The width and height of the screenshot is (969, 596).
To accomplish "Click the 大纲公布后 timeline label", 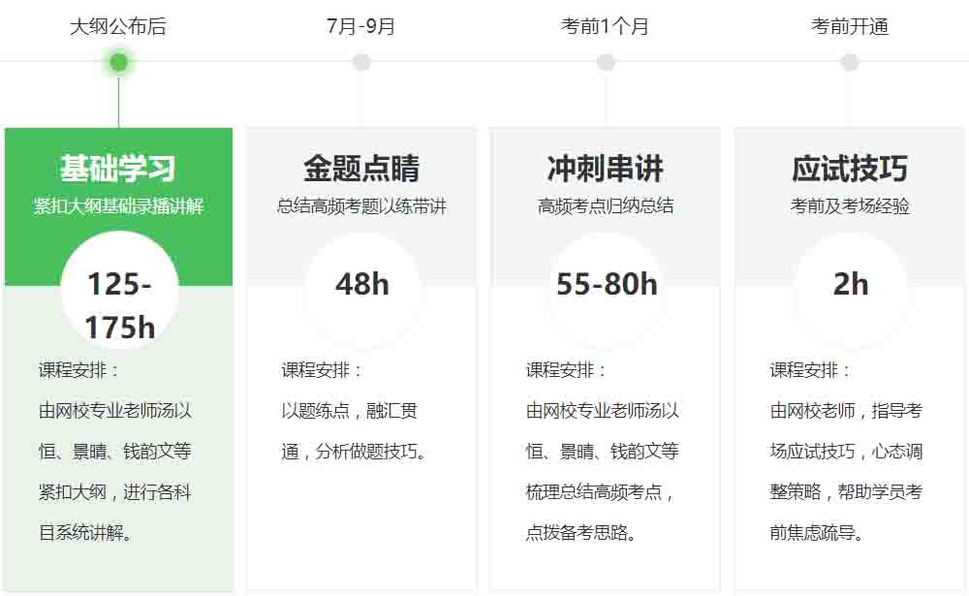I will point(118,27).
